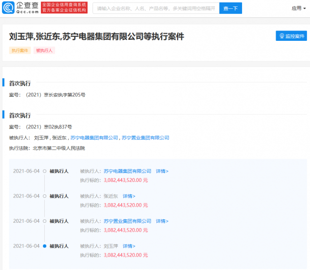Click the blue timeline marker for 刘玉萍
The height and width of the screenshot is (270, 310).
click(45, 246)
